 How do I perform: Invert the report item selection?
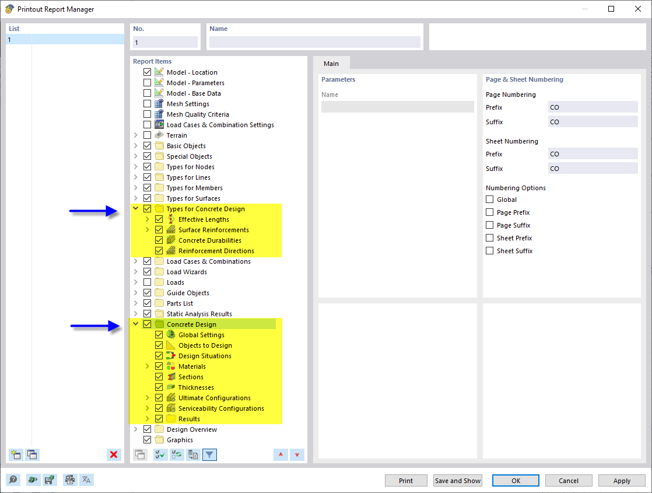coord(176,454)
